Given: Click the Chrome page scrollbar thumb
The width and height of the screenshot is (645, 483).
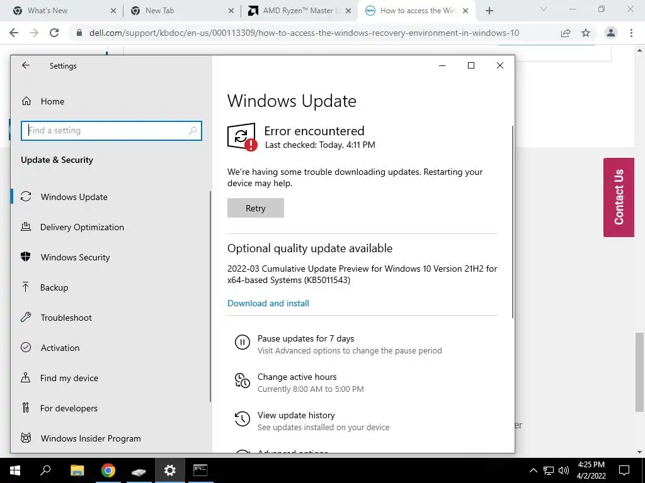Looking at the screenshot, I should click(639, 372).
